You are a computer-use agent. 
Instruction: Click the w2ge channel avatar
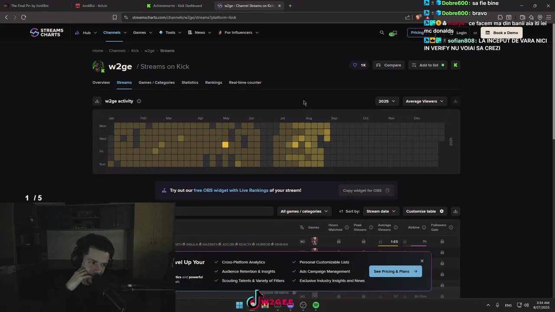point(98,66)
